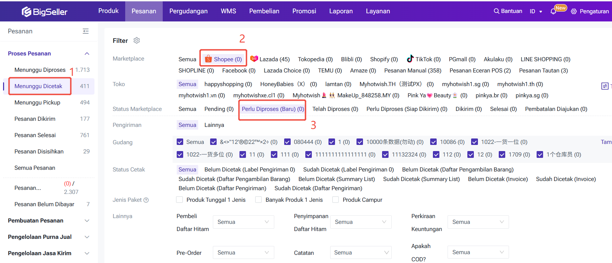Select the Shopee marketplace filter
This screenshot has height=263, width=612.
pos(223,59)
